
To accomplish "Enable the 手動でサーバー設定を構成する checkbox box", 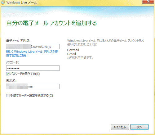I will pyautogui.click(x=8, y=95).
